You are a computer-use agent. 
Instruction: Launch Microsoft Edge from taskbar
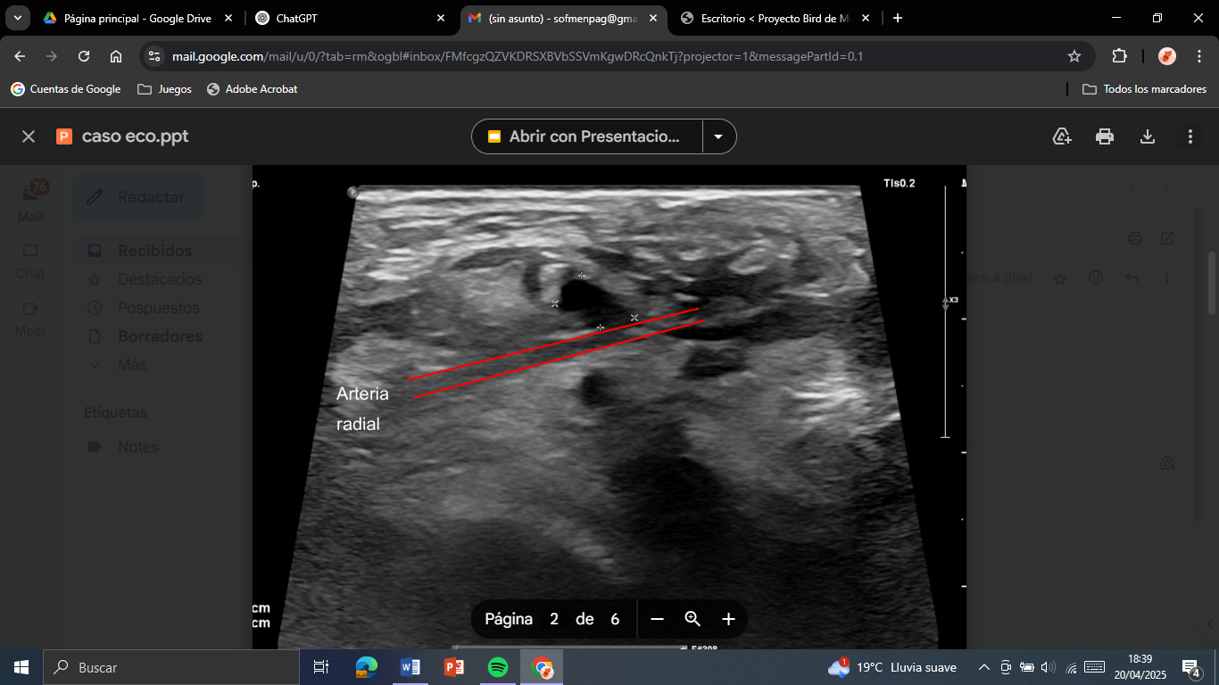pos(366,667)
